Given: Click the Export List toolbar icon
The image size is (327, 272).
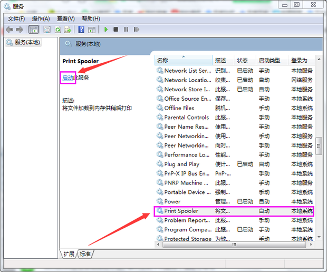Looking at the screenshot, I should (x=67, y=30).
